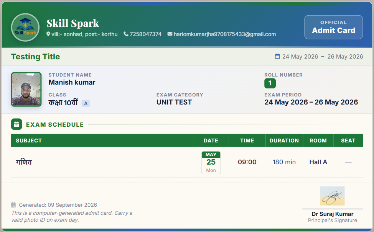Click the computer-generated admit card disclaimer

pos(72,216)
